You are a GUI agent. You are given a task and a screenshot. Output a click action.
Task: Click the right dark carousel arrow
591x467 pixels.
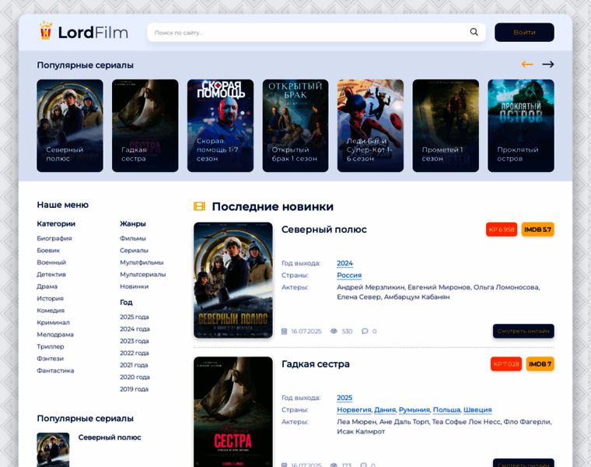(x=548, y=65)
